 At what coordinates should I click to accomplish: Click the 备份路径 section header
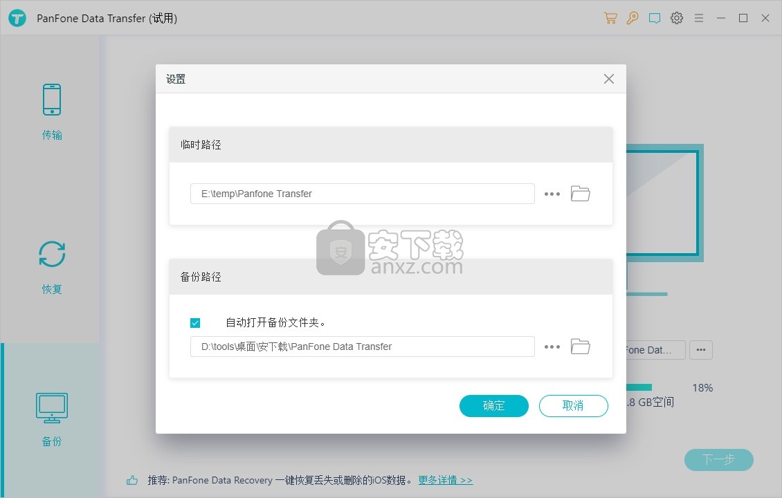[391, 277]
